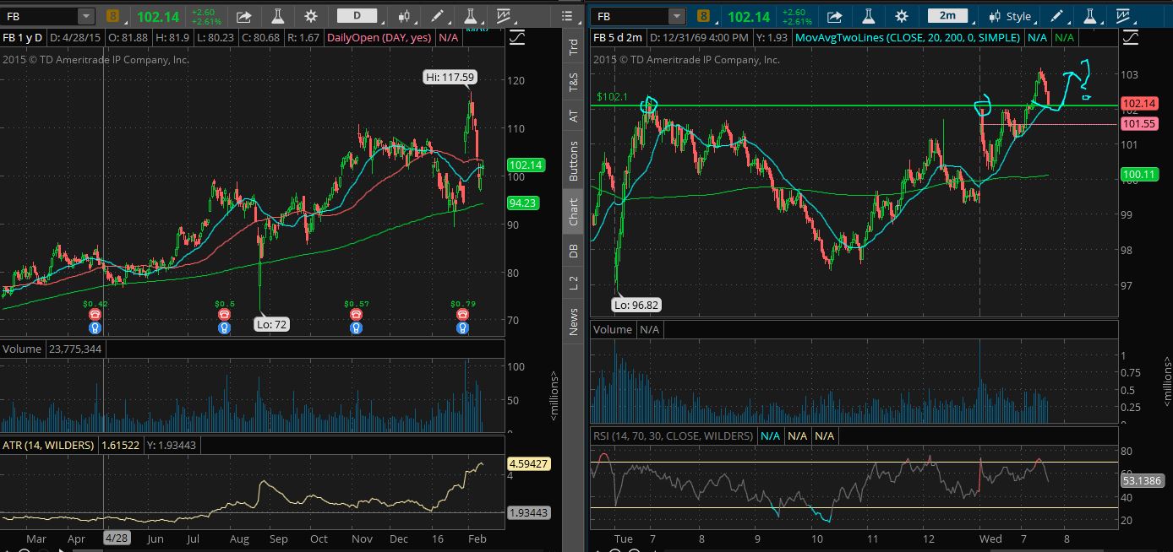Click left chart FB symbol input field
The height and width of the screenshot is (552, 1173).
[x=40, y=16]
